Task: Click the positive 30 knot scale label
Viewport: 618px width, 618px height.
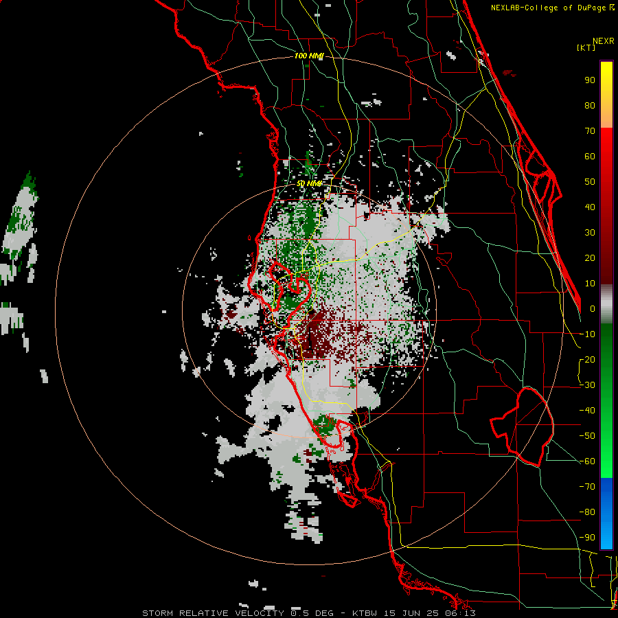Action: [590, 233]
